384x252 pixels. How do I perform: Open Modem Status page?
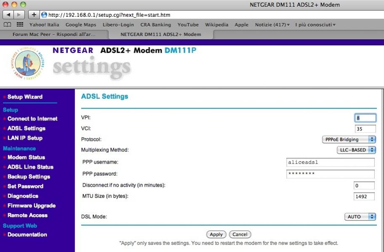[26, 157]
